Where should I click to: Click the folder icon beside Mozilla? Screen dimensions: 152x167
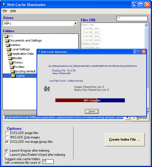tap(10, 58)
